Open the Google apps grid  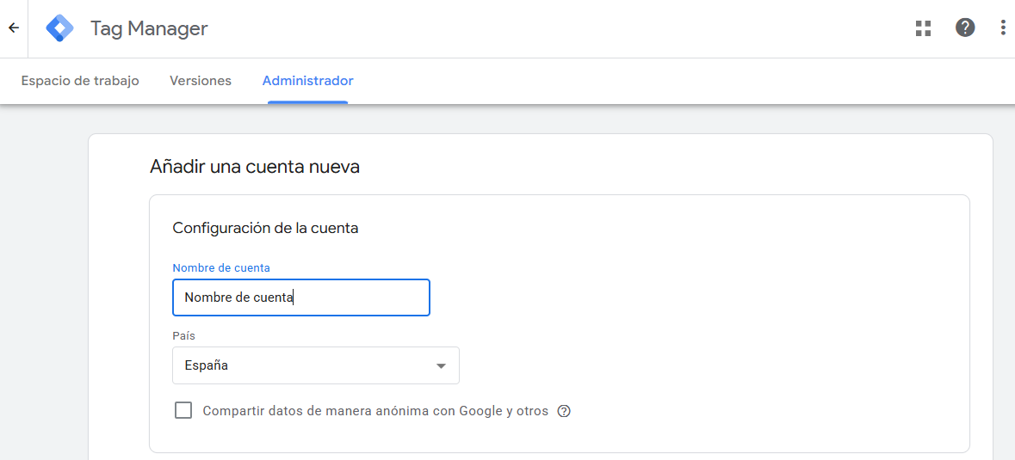(923, 28)
